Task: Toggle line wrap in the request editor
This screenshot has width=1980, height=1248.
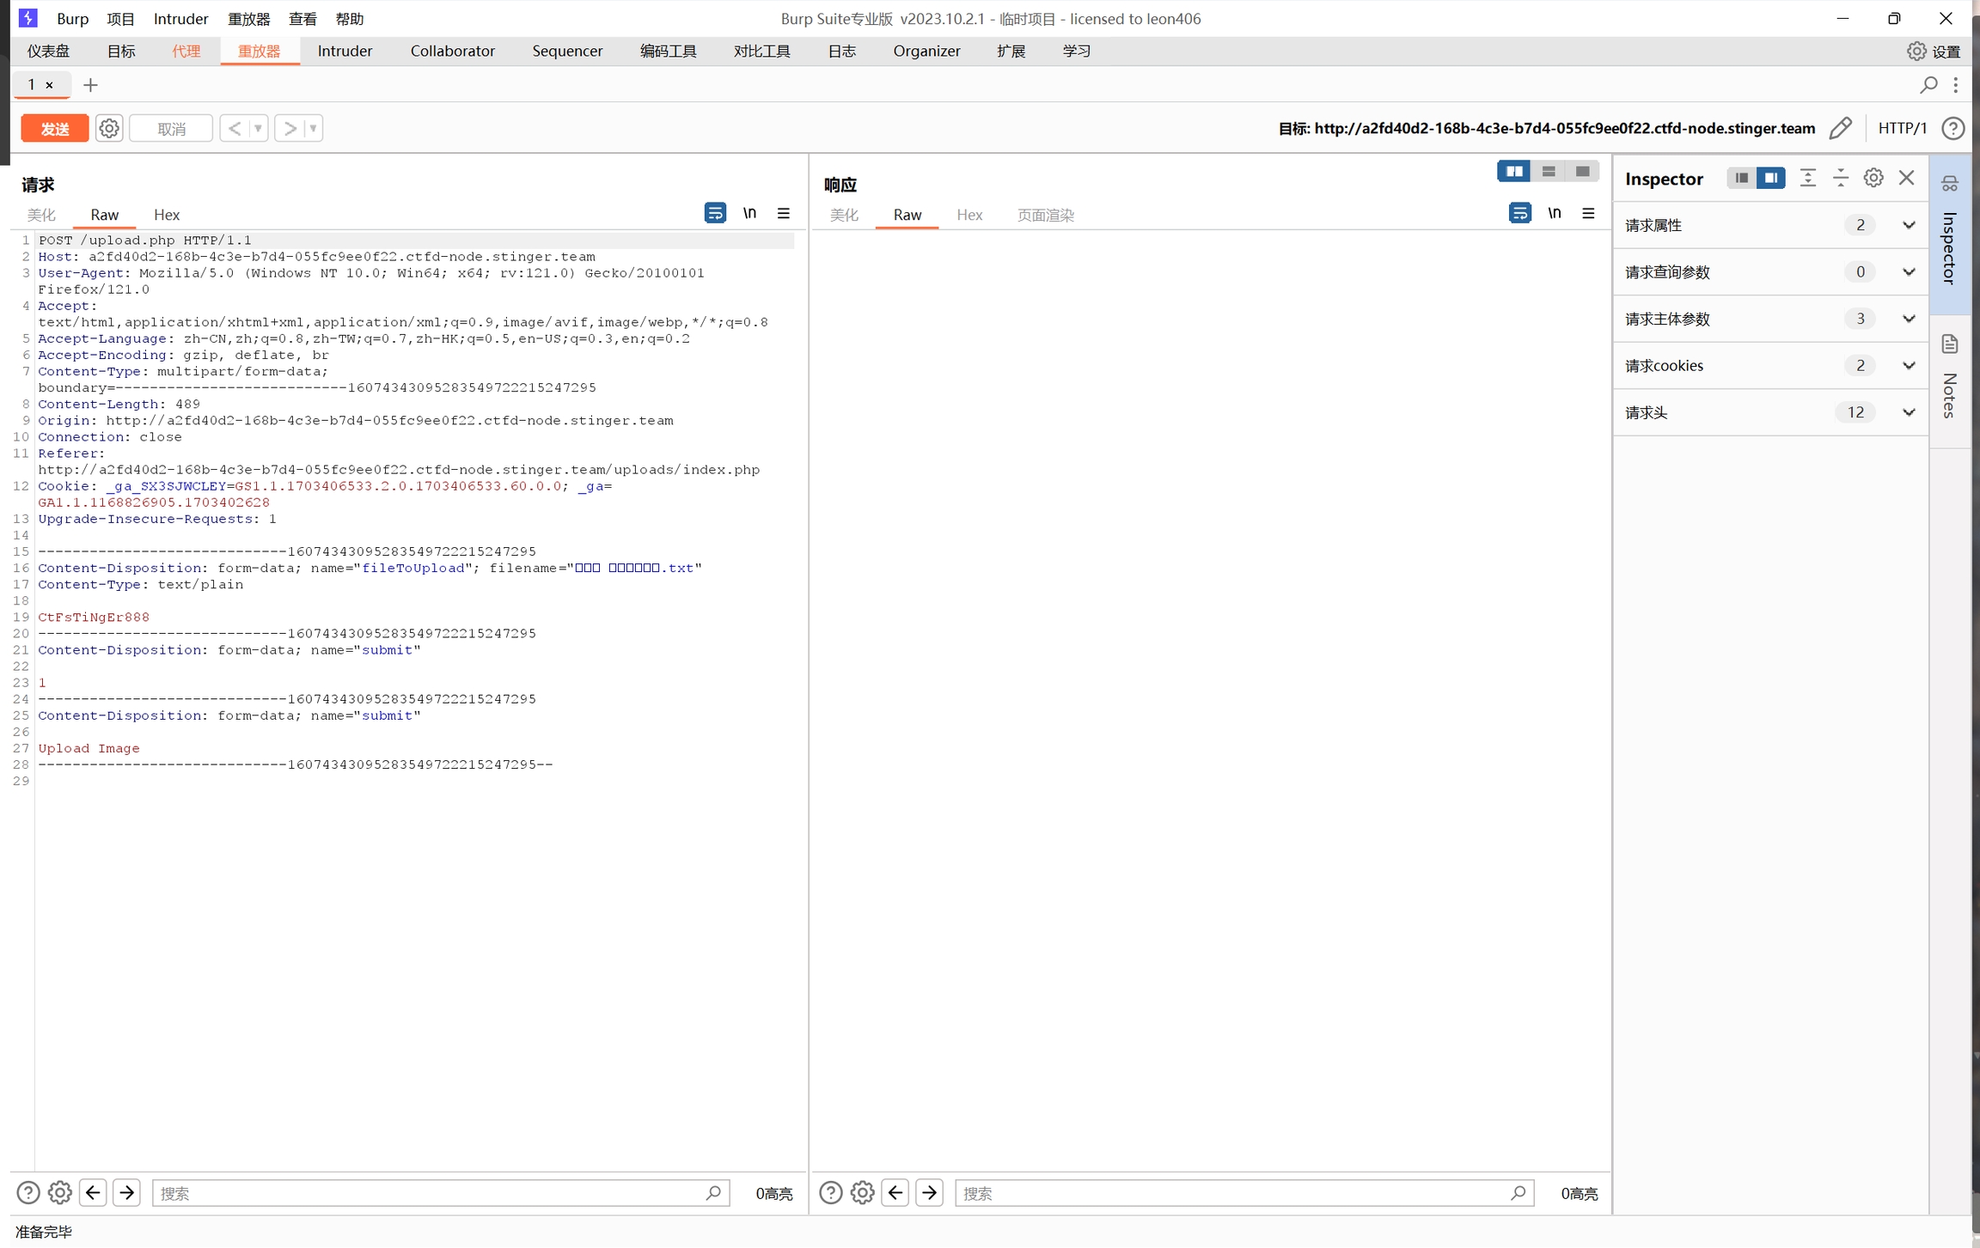Action: click(714, 213)
